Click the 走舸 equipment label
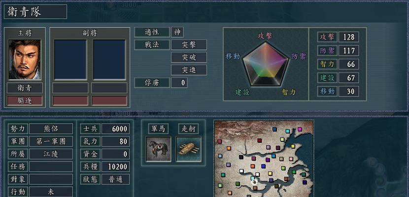The image size is (409, 197). (x=188, y=129)
